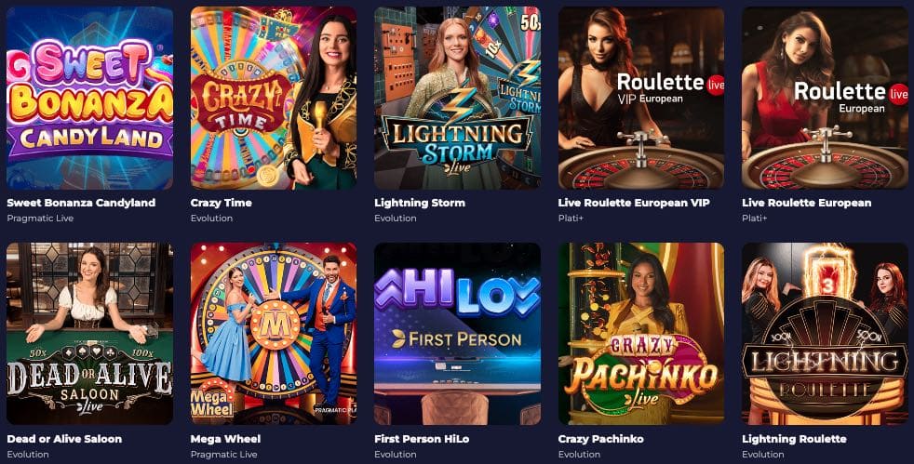Click the Mega Wheel title text
Screen dimensions: 914x464
click(x=225, y=439)
